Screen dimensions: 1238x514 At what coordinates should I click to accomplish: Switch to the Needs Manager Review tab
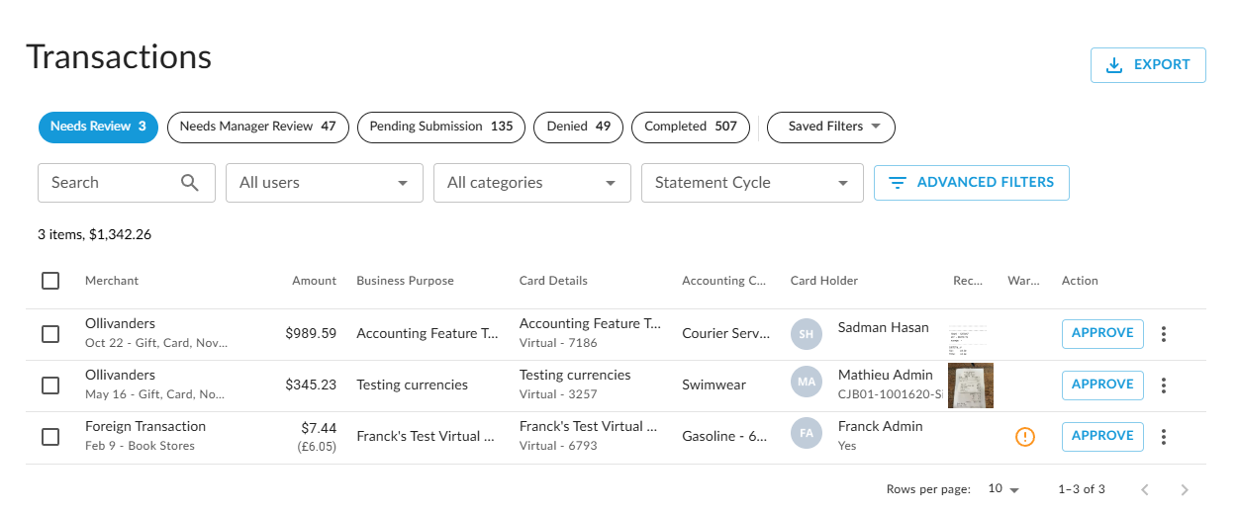pos(257,127)
